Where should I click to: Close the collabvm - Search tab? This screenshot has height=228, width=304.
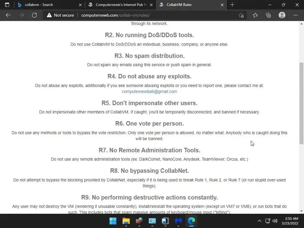[x=80, y=5]
